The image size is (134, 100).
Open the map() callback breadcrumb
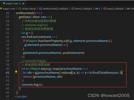click(x=115, y=9)
